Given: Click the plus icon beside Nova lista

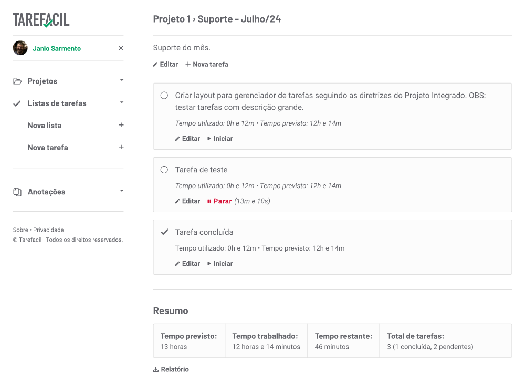Looking at the screenshot, I should tap(121, 126).
